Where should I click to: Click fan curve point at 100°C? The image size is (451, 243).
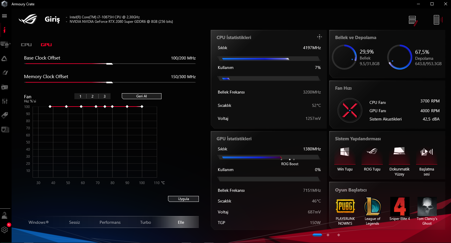pos(142,107)
